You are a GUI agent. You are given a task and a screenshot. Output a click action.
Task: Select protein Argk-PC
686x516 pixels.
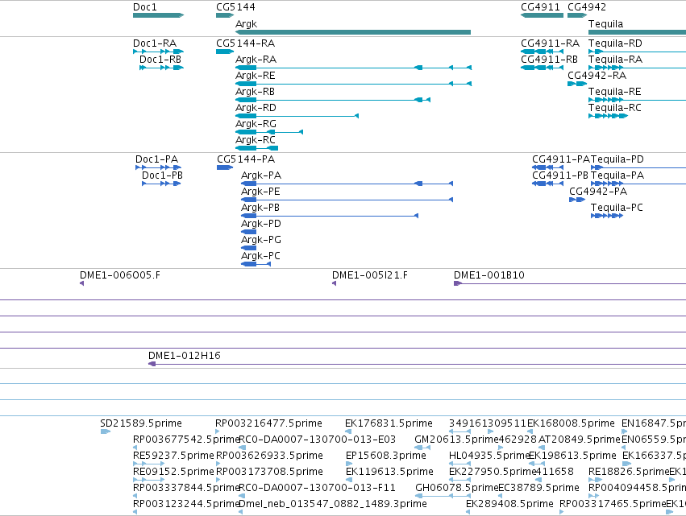click(x=260, y=256)
